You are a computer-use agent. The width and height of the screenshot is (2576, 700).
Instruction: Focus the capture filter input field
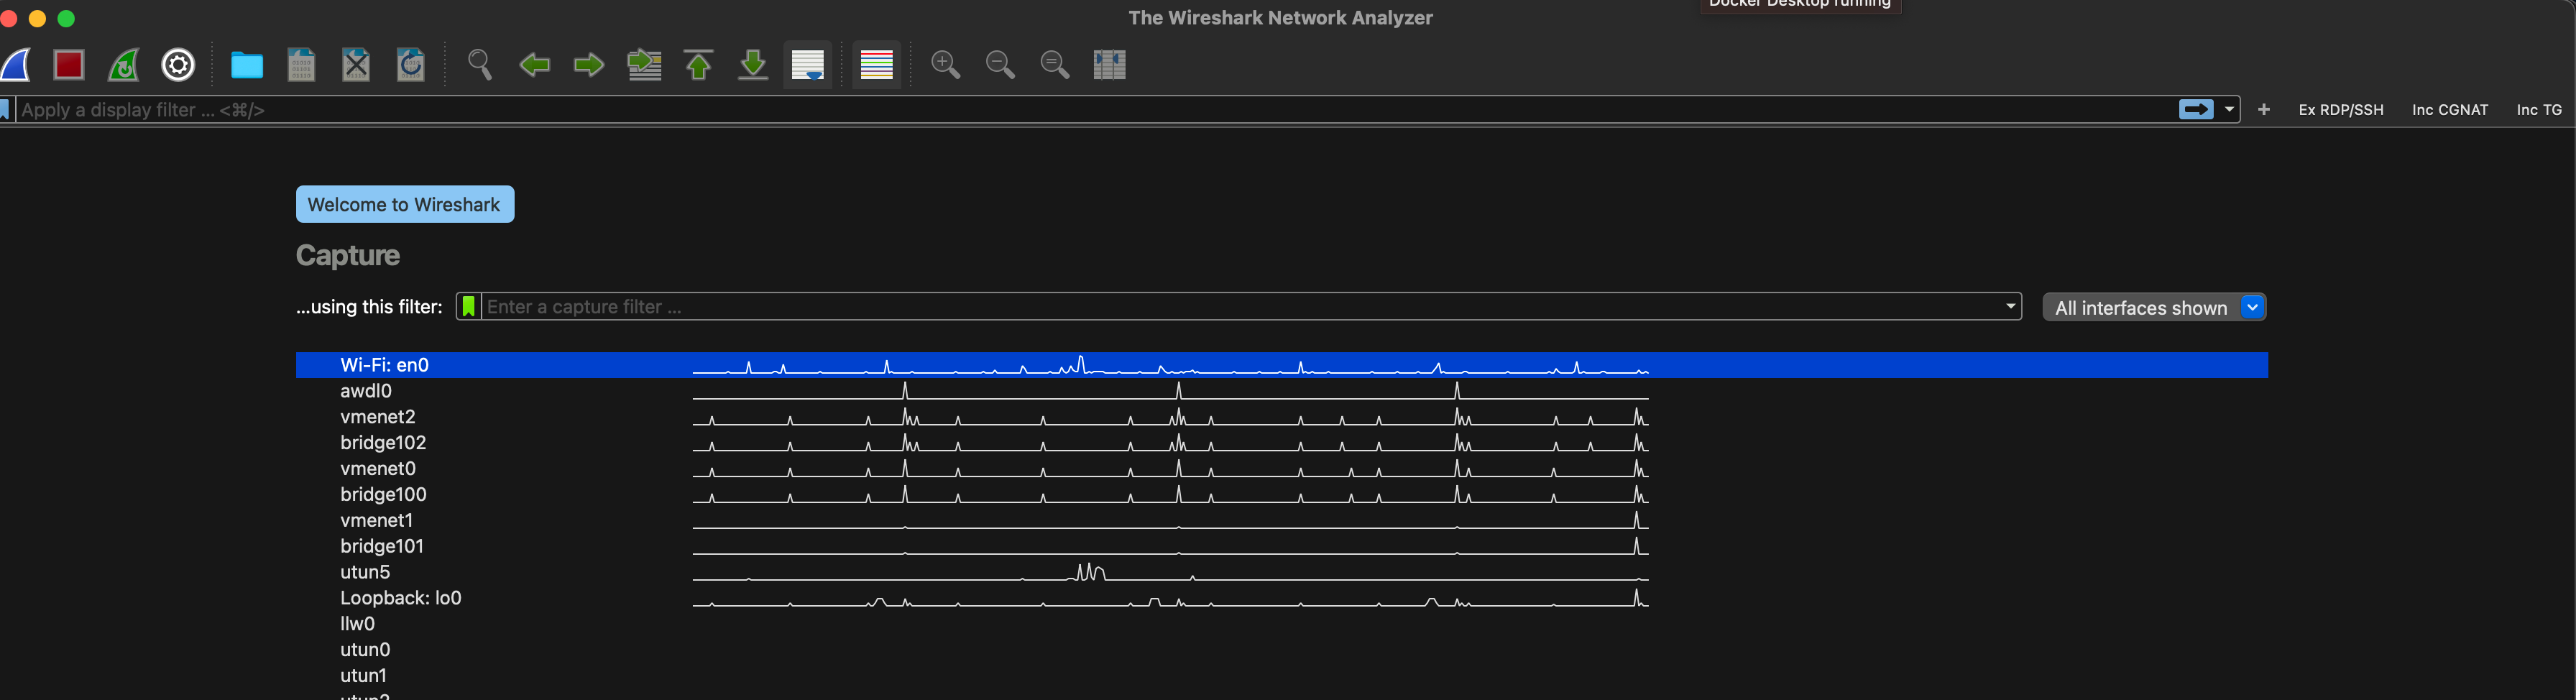click(1241, 307)
